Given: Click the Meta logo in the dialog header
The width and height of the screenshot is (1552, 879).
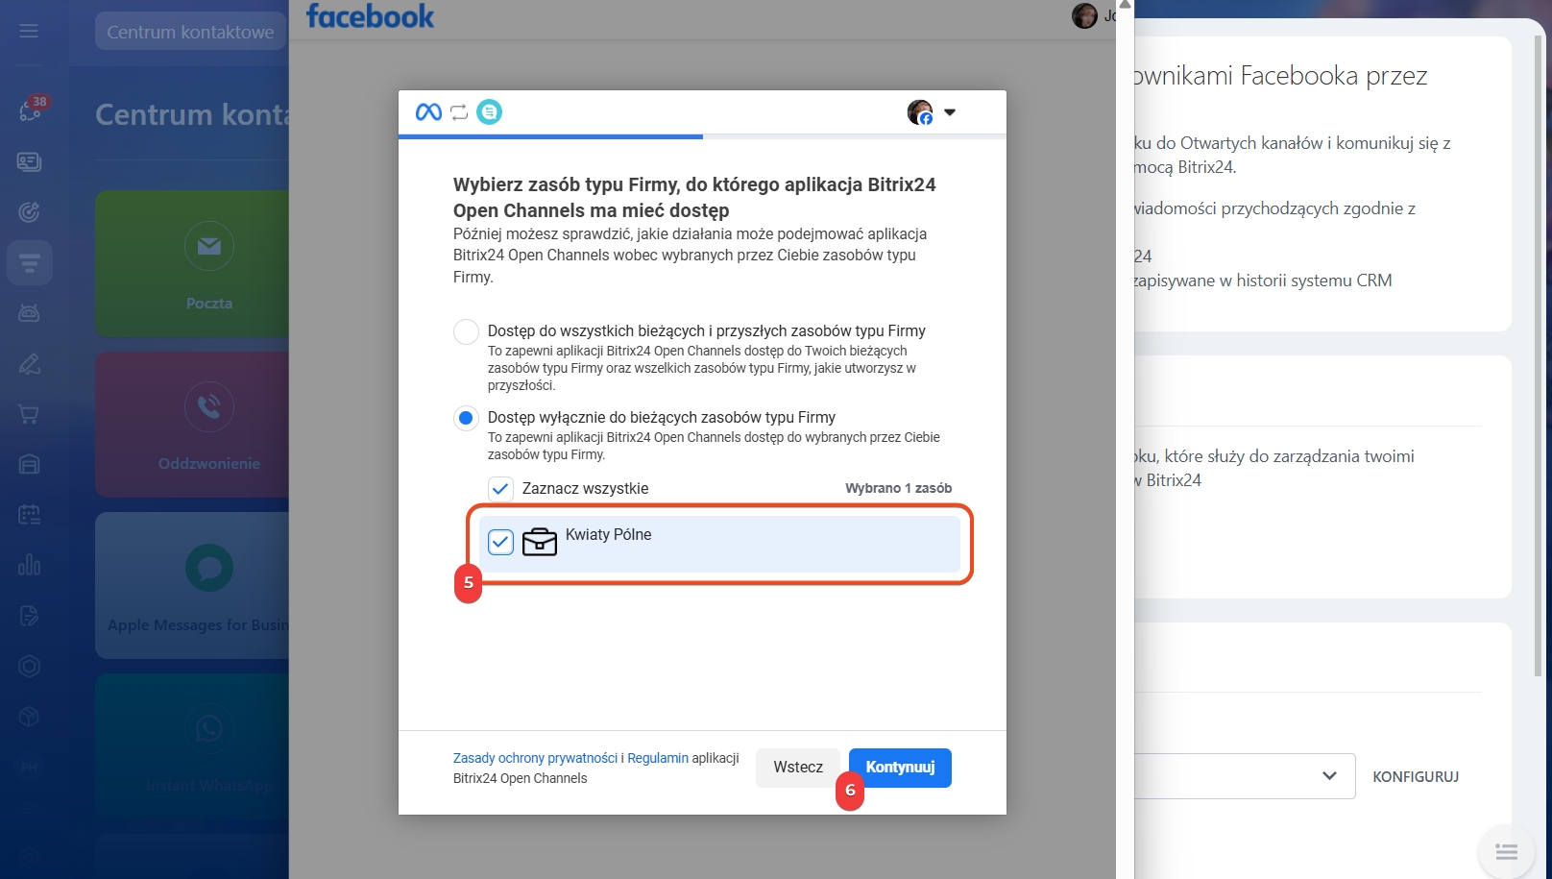Looking at the screenshot, I should (x=428, y=112).
